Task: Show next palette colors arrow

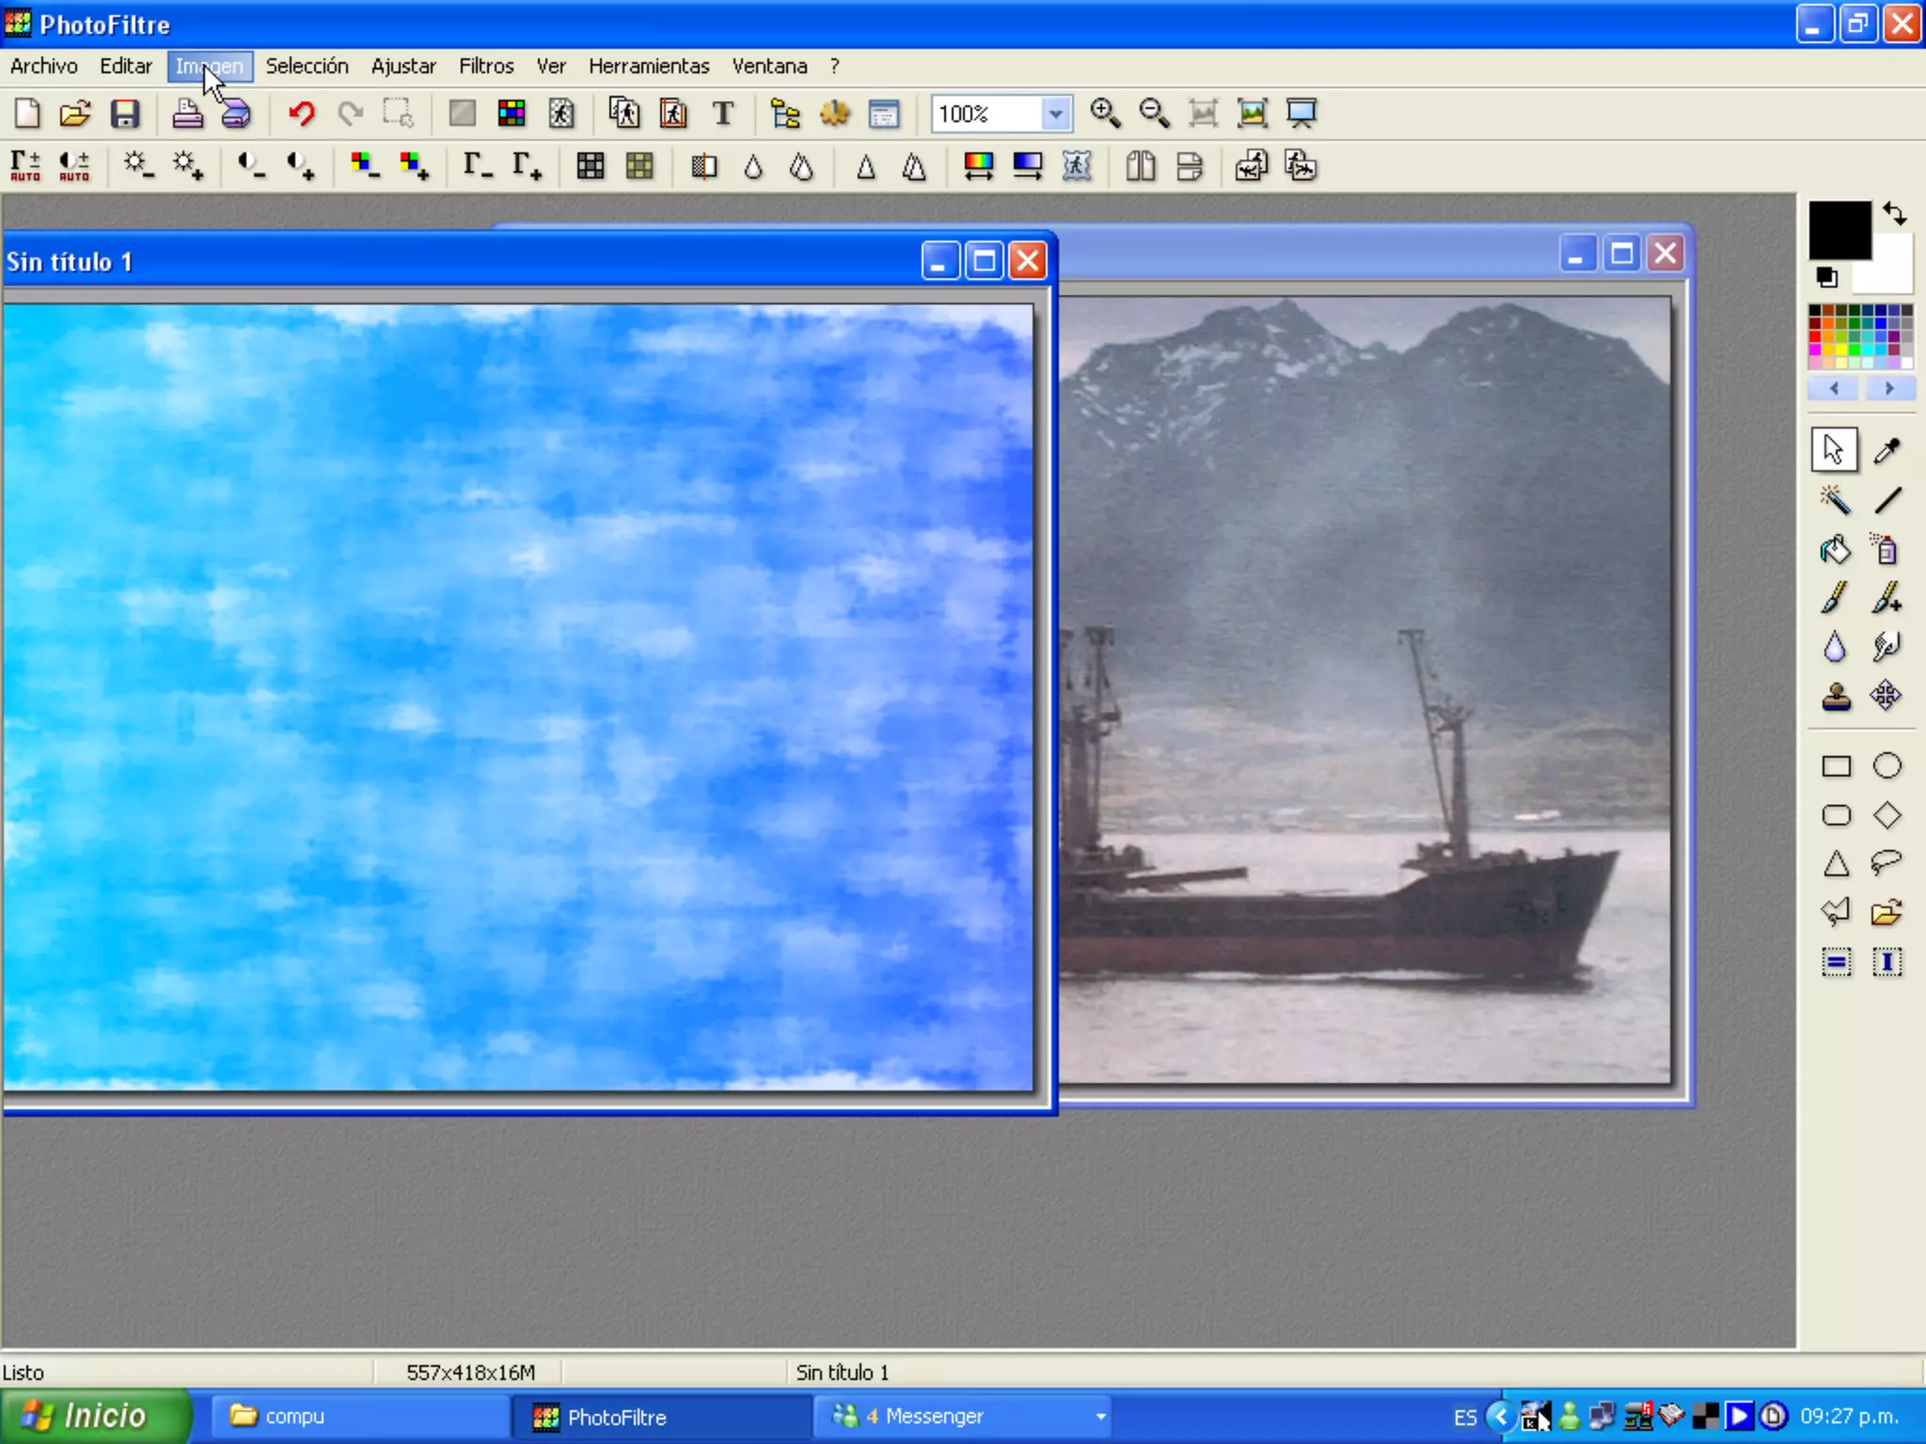Action: (x=1888, y=388)
